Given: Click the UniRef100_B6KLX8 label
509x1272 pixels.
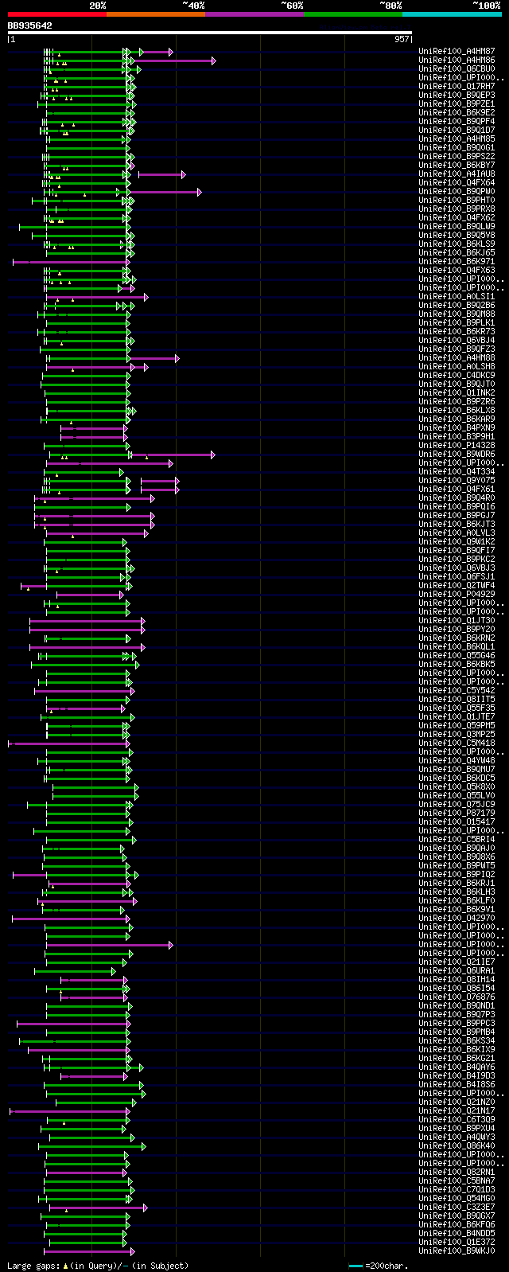Looking at the screenshot, I should coord(457,411).
